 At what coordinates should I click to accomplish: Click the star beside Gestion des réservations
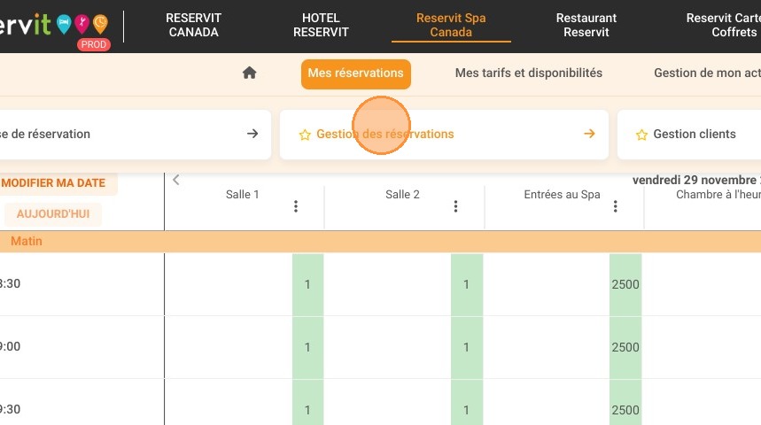click(305, 135)
